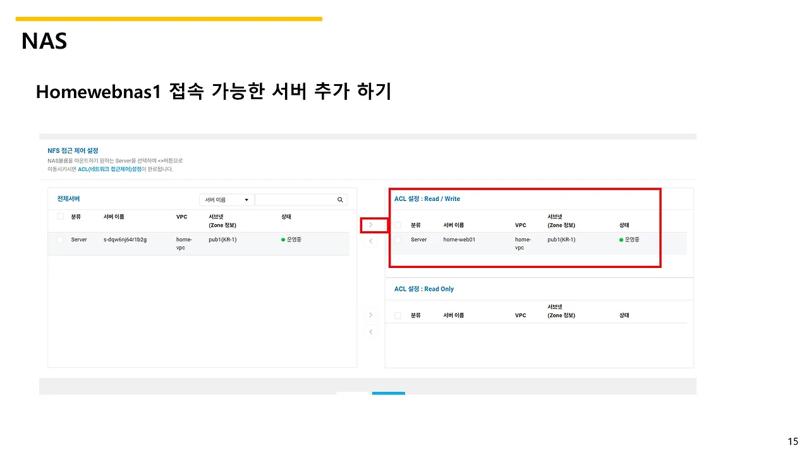Viewport: 809px width, 455px height.
Task: Click the caret arrow on the 서버 이름 selector
Action: click(x=246, y=199)
